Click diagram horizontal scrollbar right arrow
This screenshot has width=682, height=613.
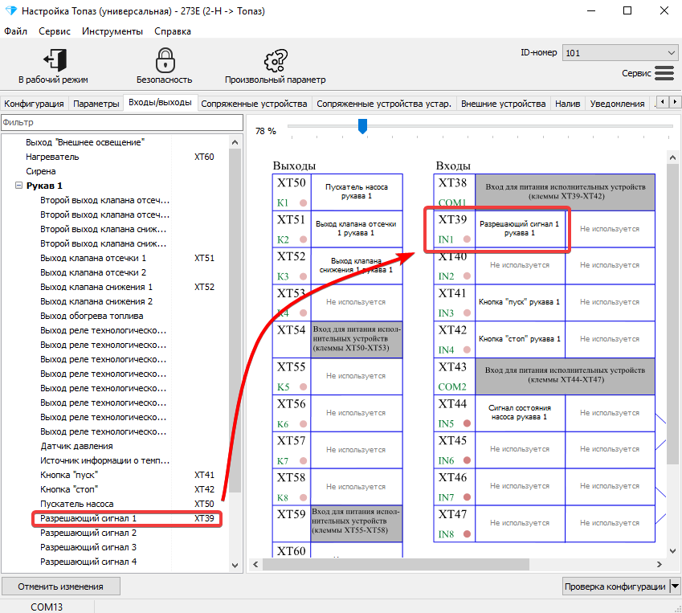[x=659, y=564]
